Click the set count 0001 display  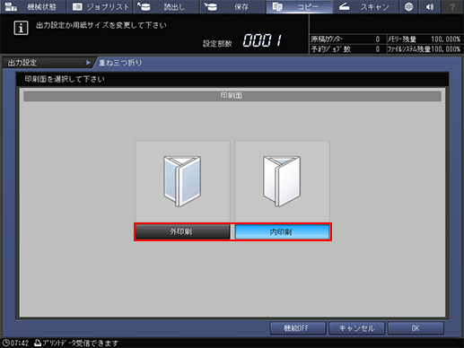click(x=262, y=40)
